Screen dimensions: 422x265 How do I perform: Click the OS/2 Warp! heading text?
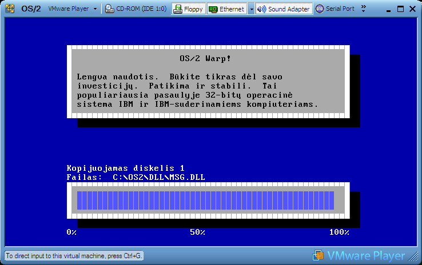pos(205,58)
